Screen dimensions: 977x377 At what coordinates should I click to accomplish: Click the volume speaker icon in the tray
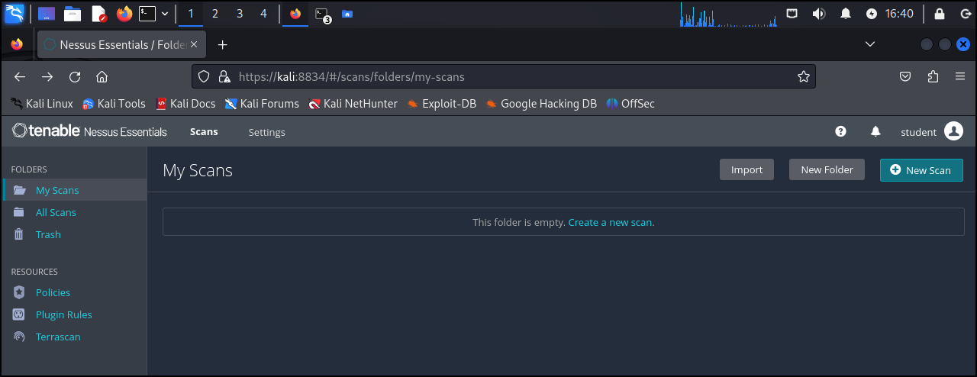[818, 13]
